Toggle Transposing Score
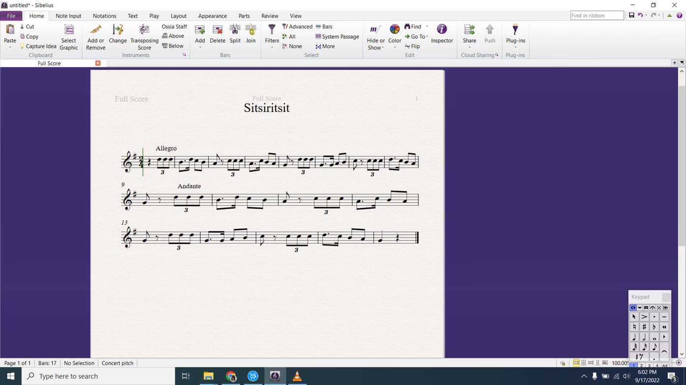Viewport: 686px width, 385px height. pos(144,37)
